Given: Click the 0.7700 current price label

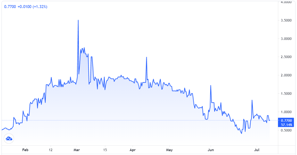Looking at the screenshot, I should coord(286,120).
